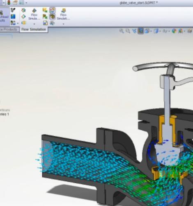Open the View Orientation cube icon

(x=147, y=31)
